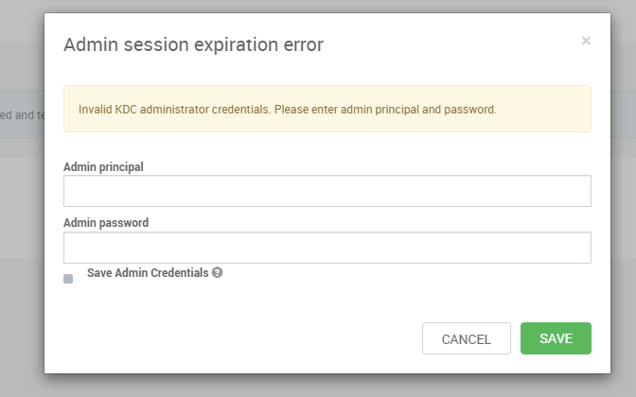Open the Save Admin Credentials help icon
The image size is (636, 397).
click(x=217, y=272)
